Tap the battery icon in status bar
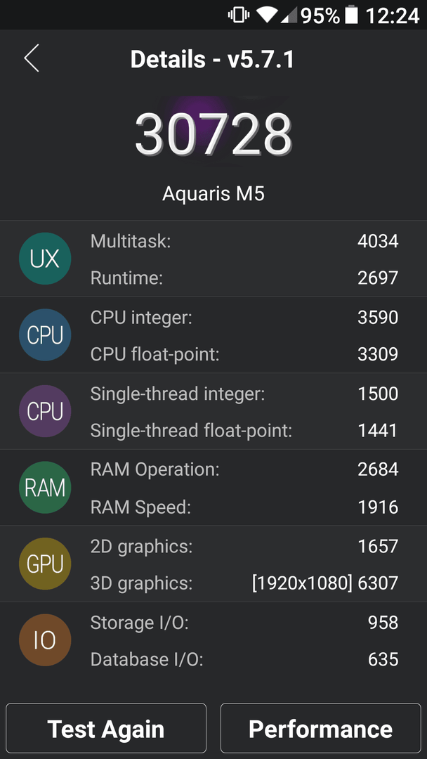Screen dimensions: 427x759 352,15
